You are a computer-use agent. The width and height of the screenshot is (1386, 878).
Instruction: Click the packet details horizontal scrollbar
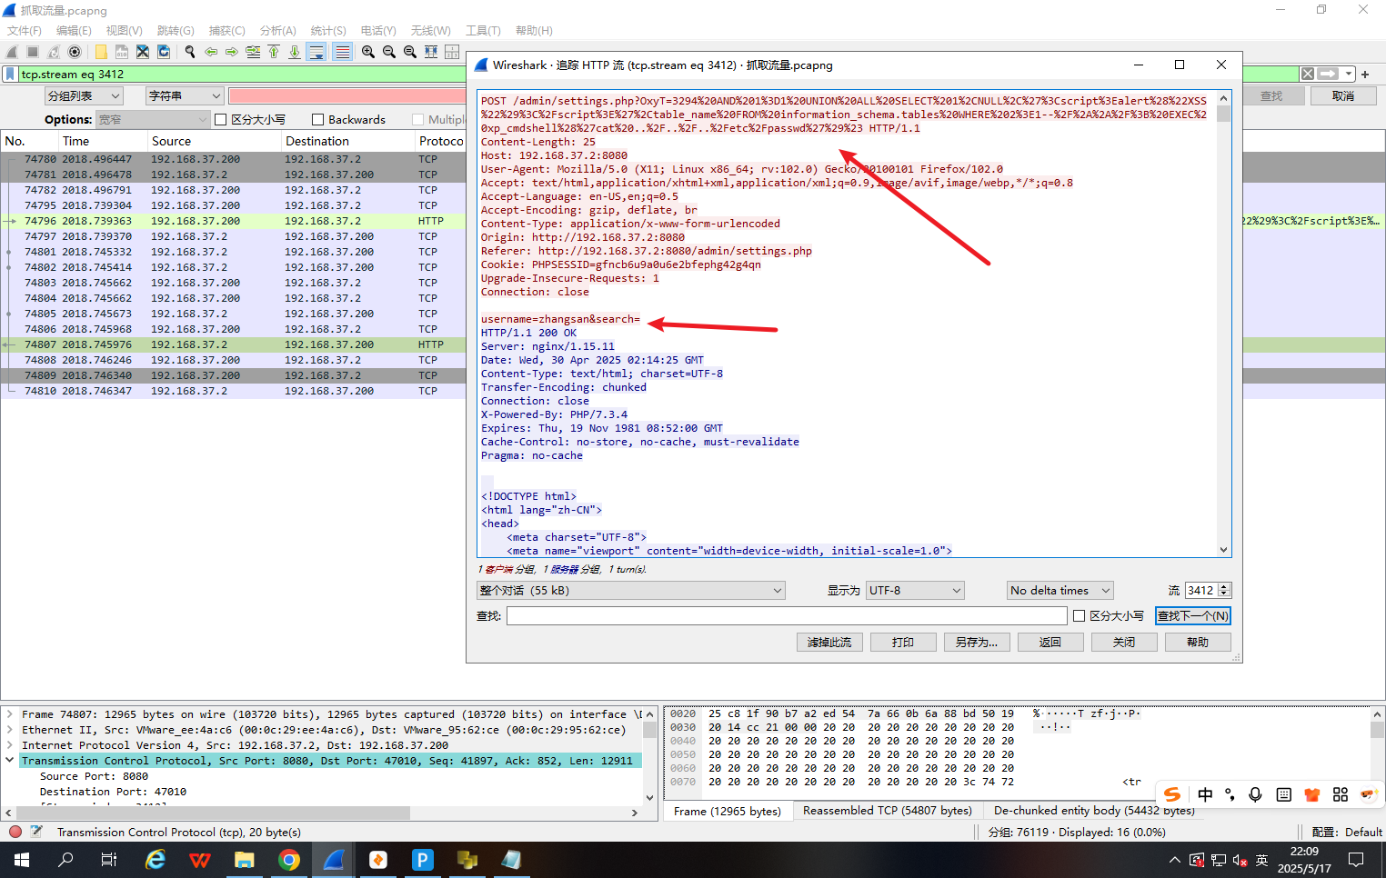coord(322,813)
